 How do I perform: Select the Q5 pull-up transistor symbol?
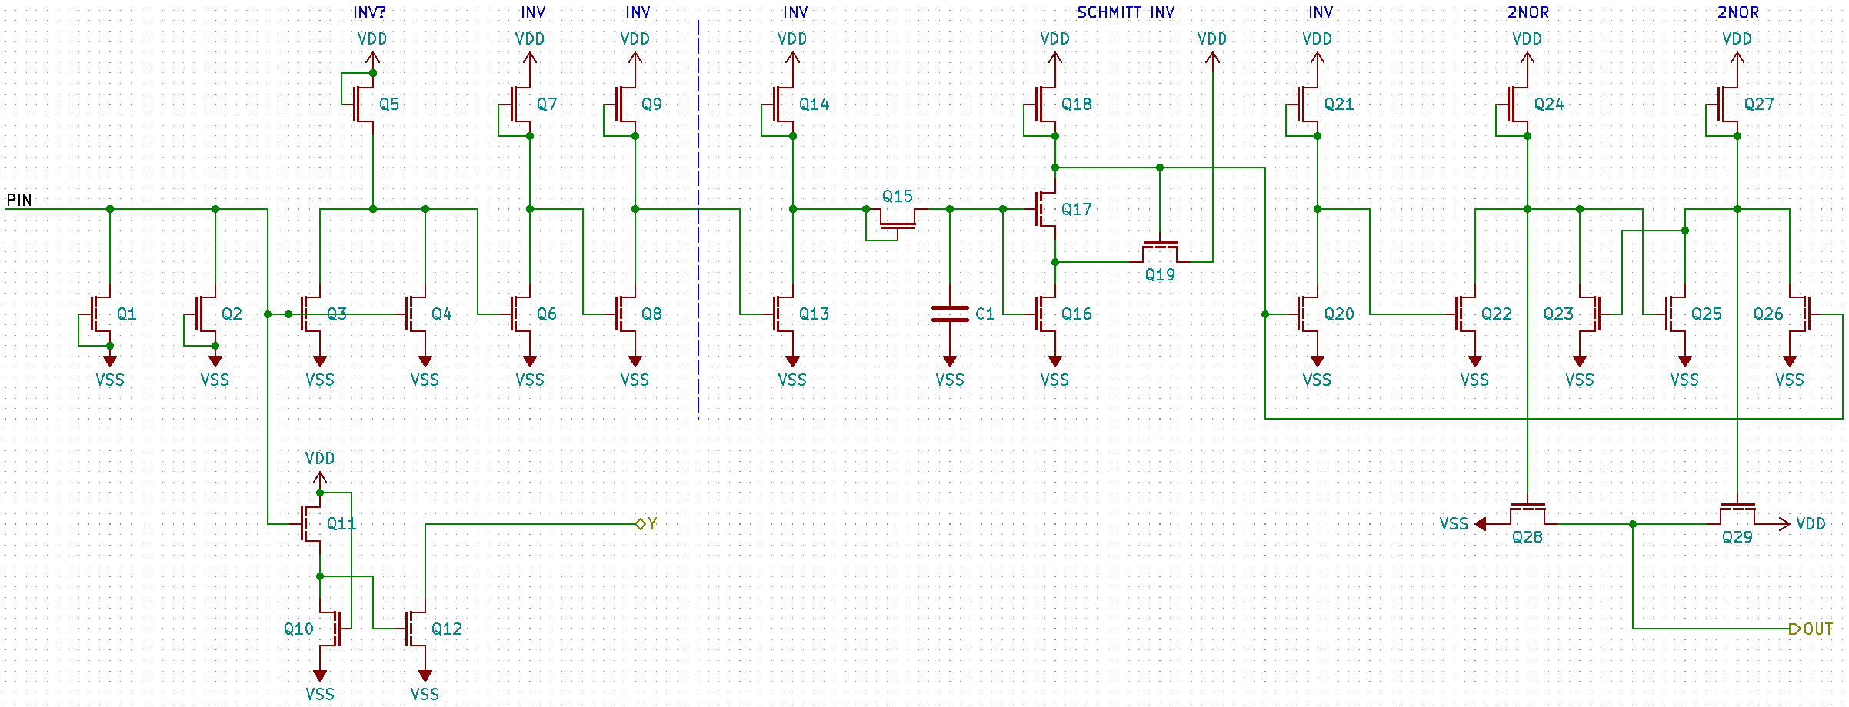click(363, 104)
